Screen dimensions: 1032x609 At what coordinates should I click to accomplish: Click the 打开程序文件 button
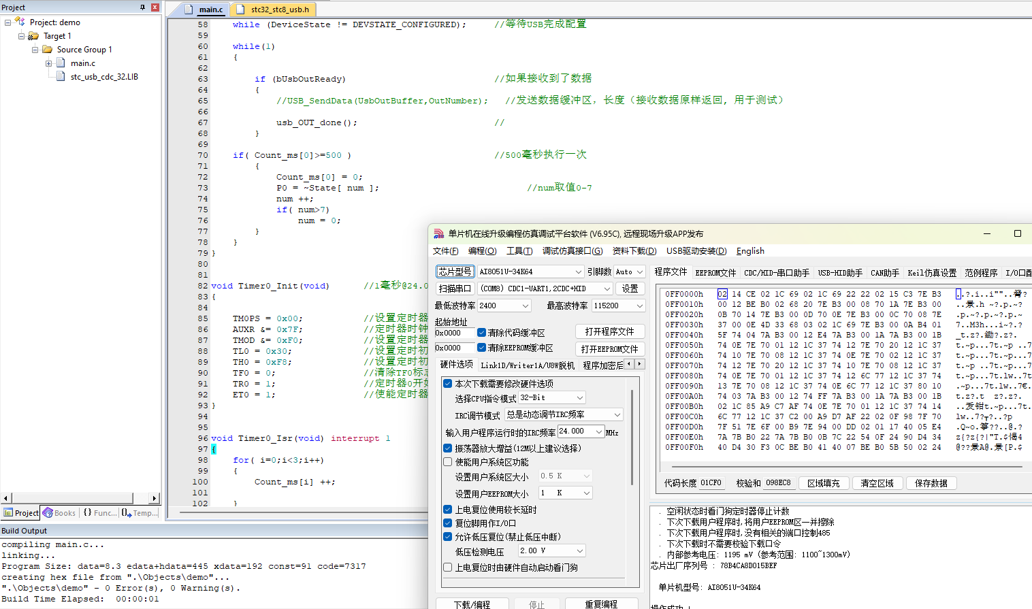pyautogui.click(x=609, y=331)
